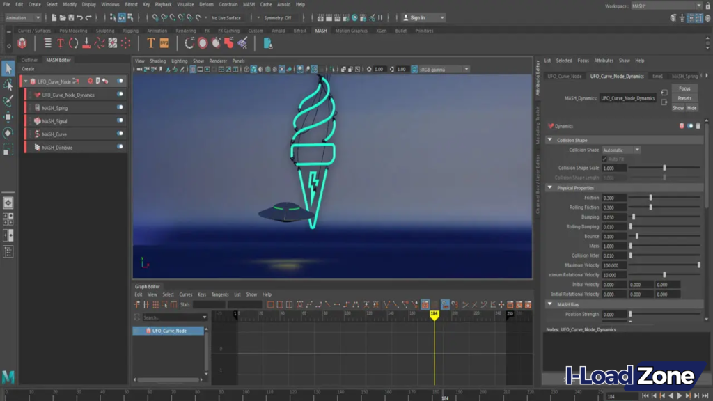This screenshot has height=401, width=713.
Task: Click the Dynamics heart icon in Attribute Editor
Action: click(550, 125)
